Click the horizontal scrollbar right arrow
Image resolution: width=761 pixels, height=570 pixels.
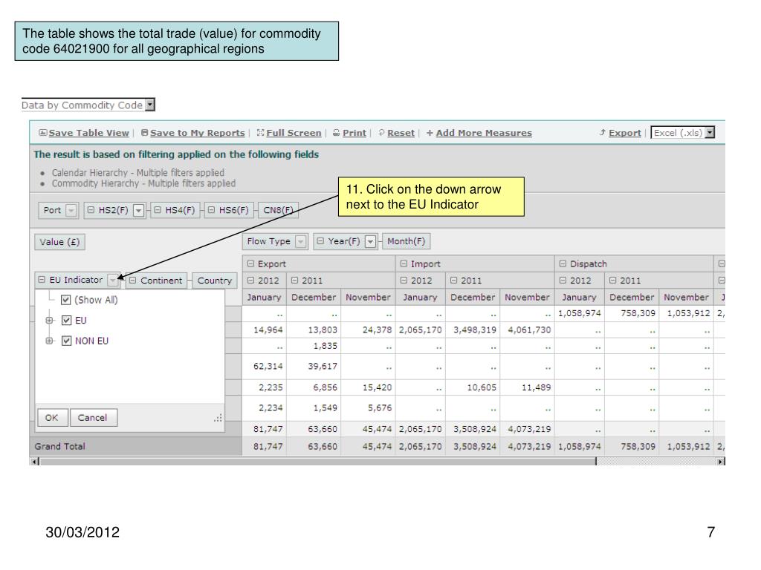pyautogui.click(x=721, y=462)
